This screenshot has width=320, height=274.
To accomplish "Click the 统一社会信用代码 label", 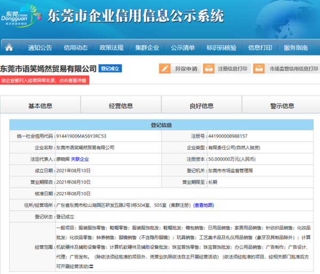I will click(35, 136).
